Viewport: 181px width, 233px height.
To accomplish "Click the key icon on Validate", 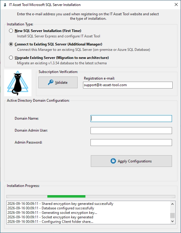I will point(51,82).
